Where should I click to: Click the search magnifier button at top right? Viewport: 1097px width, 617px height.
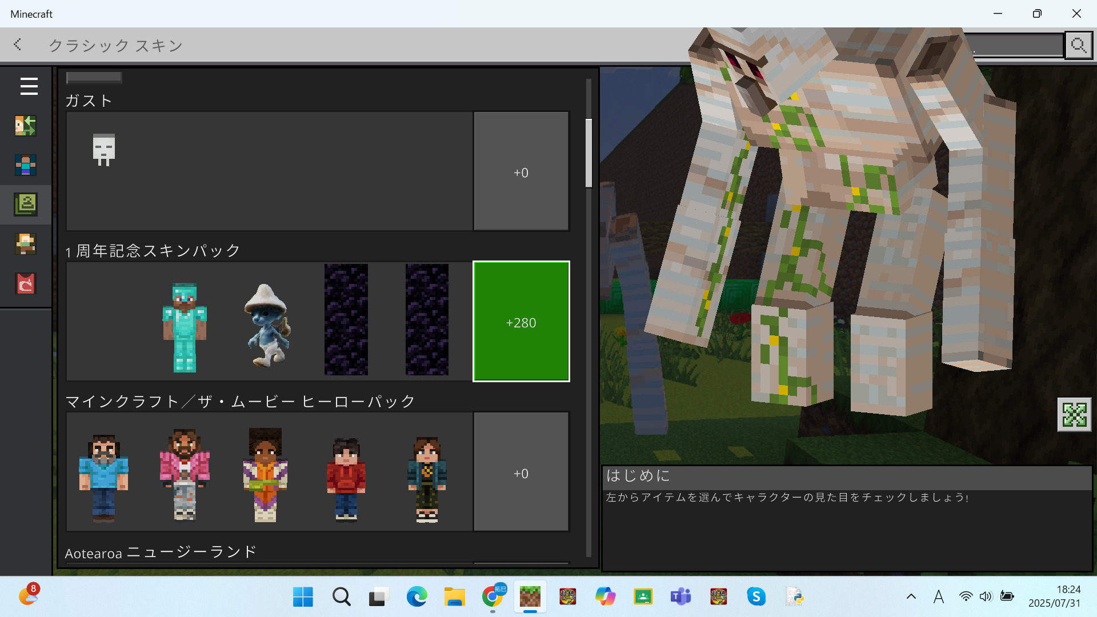point(1078,45)
